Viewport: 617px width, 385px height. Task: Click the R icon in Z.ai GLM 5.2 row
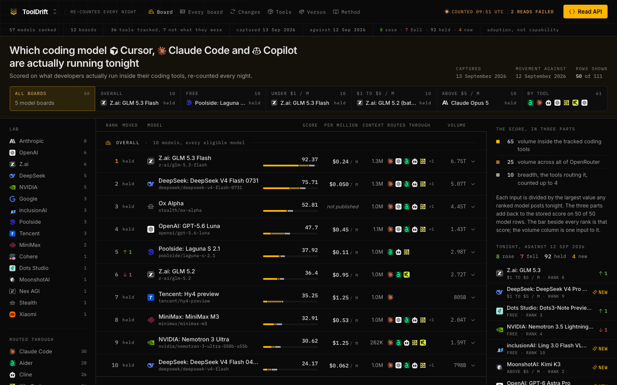tap(407, 275)
